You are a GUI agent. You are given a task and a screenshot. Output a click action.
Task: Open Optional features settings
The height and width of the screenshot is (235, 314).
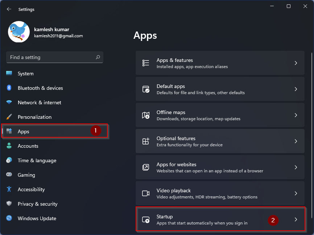click(220, 141)
